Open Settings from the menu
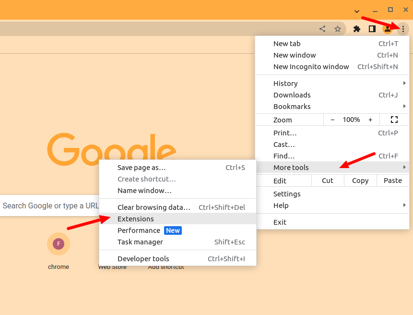 (332, 194)
